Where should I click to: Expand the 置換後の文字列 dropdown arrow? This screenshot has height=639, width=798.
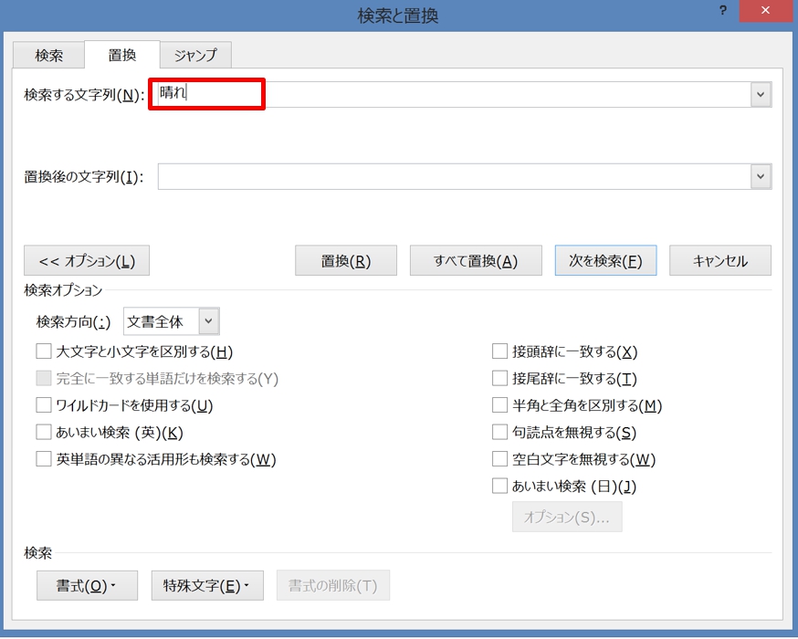[761, 176]
